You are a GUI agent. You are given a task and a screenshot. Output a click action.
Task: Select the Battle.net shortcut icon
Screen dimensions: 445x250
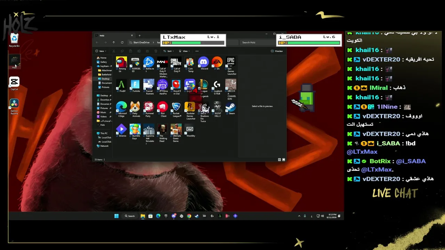(x=149, y=64)
